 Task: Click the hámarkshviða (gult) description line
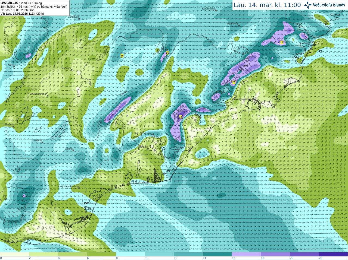(34, 7)
